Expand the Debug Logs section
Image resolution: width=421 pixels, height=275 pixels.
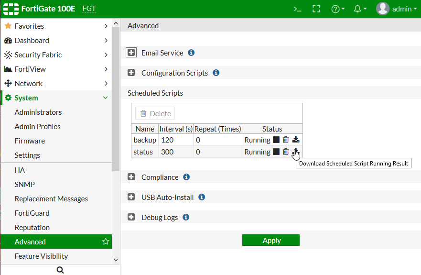131,218
